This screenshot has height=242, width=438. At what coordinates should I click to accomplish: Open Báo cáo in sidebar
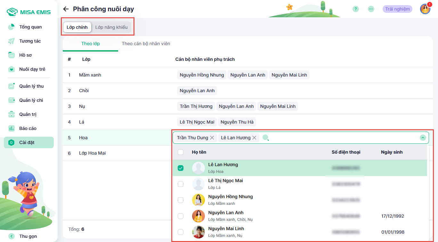coord(28,128)
